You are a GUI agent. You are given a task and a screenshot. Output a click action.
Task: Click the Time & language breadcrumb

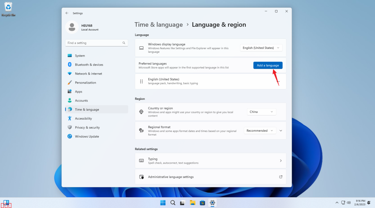[x=158, y=25]
